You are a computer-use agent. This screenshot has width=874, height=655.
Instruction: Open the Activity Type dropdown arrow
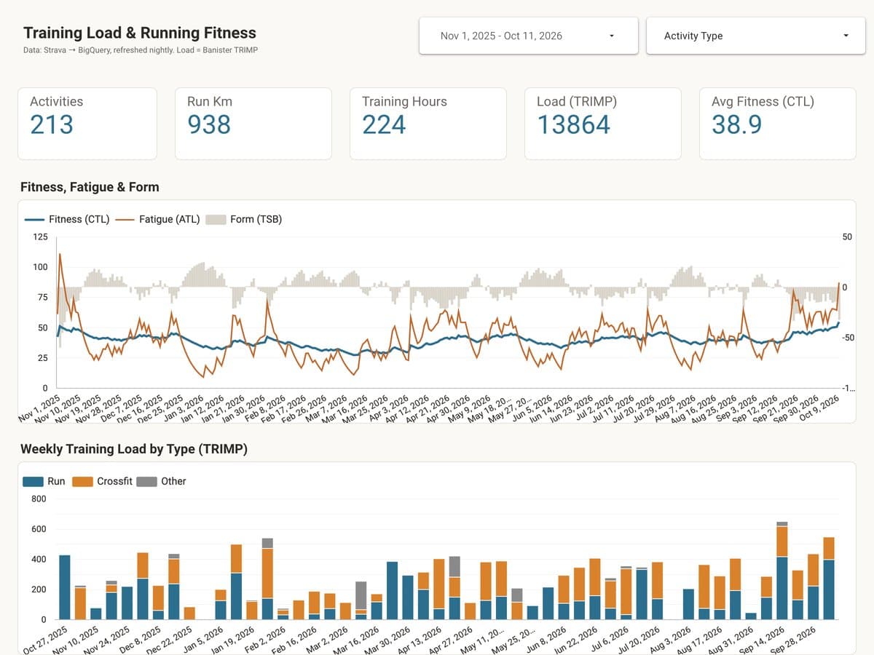tap(846, 36)
